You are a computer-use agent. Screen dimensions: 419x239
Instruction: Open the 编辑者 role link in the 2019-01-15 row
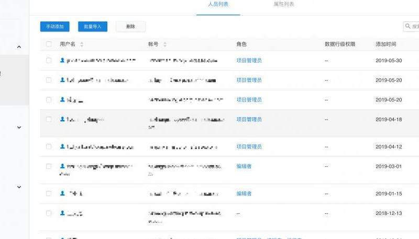tap(244, 194)
